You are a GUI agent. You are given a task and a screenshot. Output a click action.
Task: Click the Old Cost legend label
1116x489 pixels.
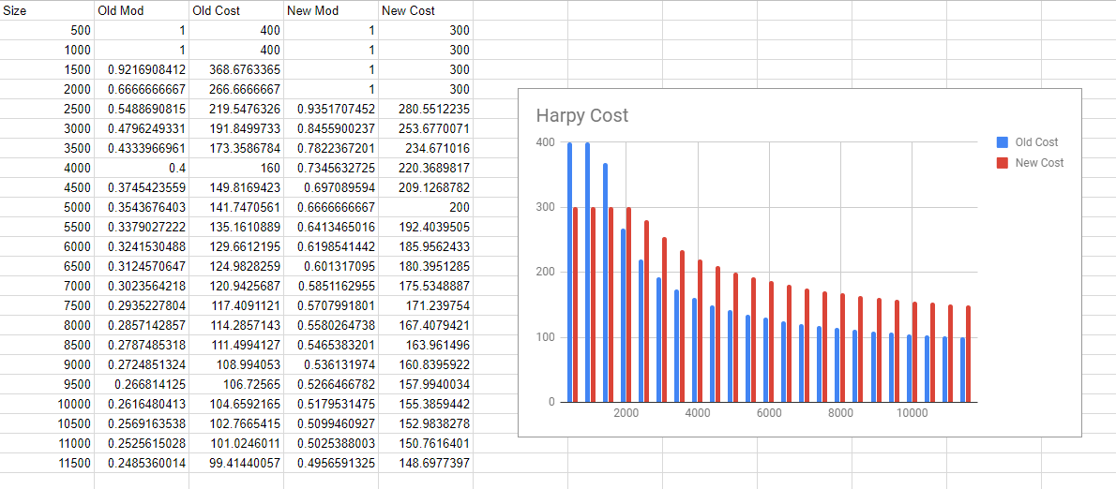pyautogui.click(x=1036, y=142)
